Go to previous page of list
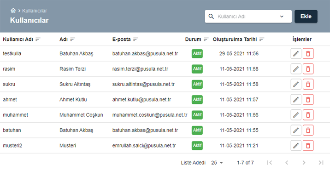 (x=287, y=163)
